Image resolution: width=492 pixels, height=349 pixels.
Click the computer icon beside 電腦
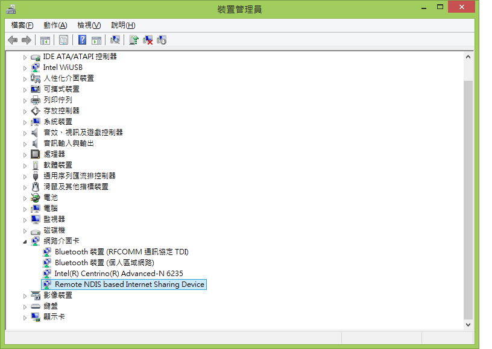click(x=36, y=209)
